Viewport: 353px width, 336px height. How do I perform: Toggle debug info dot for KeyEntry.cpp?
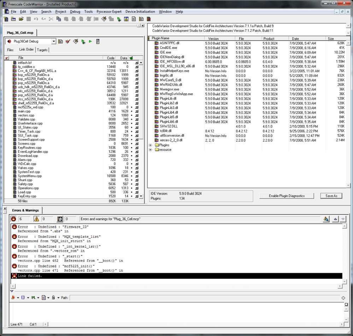coord(132,196)
